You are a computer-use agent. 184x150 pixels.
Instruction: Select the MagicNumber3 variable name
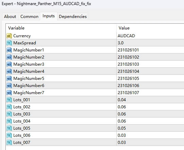coord(29,64)
